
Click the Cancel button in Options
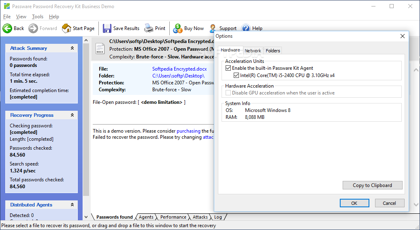390,203
